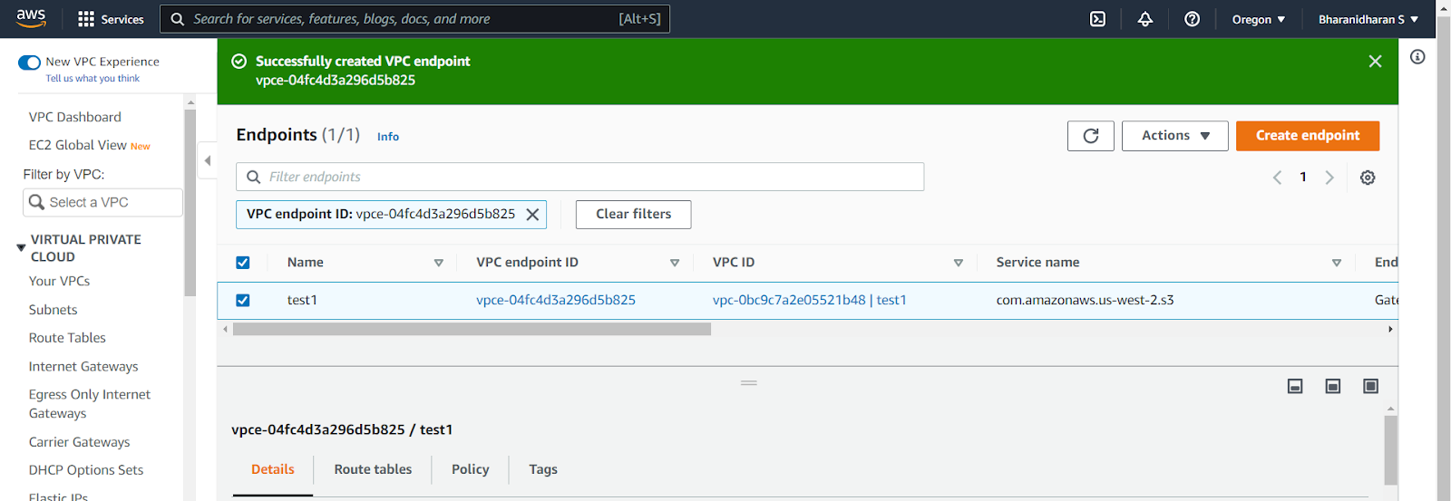
Task: Open the Info link beside Endpoints
Action: (388, 137)
